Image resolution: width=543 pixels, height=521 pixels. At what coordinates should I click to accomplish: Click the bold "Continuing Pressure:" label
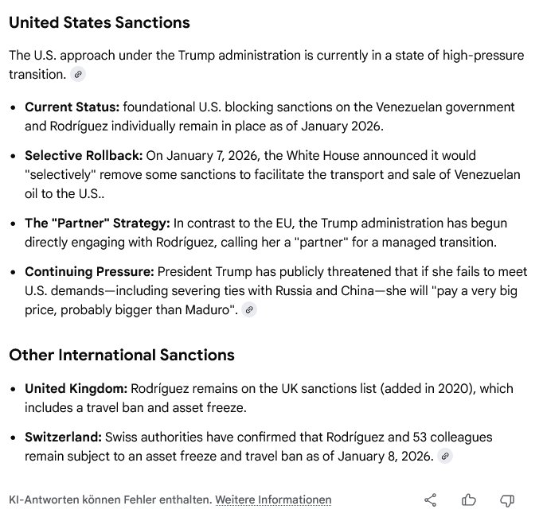tap(89, 272)
